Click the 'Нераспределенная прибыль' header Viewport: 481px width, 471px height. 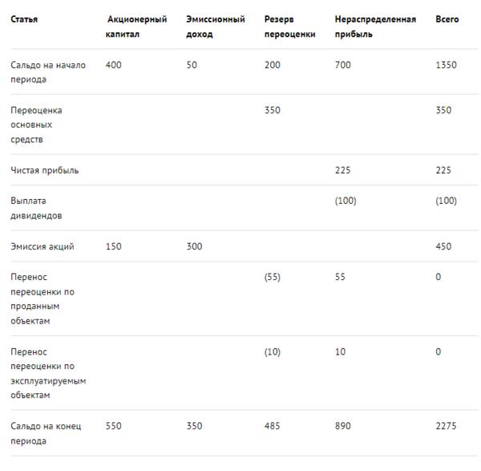(x=375, y=26)
